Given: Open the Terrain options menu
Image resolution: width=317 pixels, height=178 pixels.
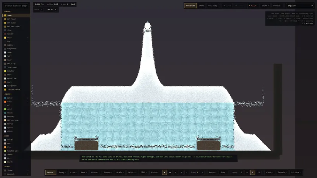Looking at the screenshot, I should tap(282, 172).
